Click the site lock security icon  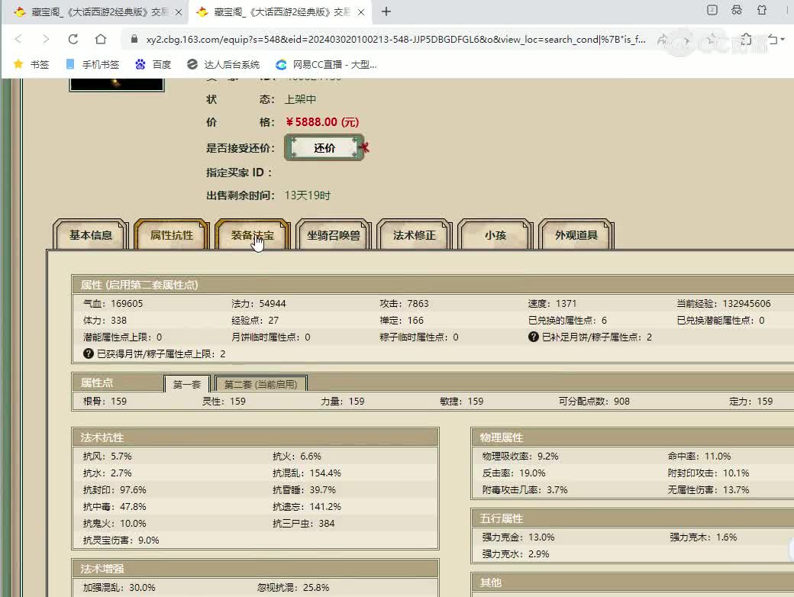(134, 39)
